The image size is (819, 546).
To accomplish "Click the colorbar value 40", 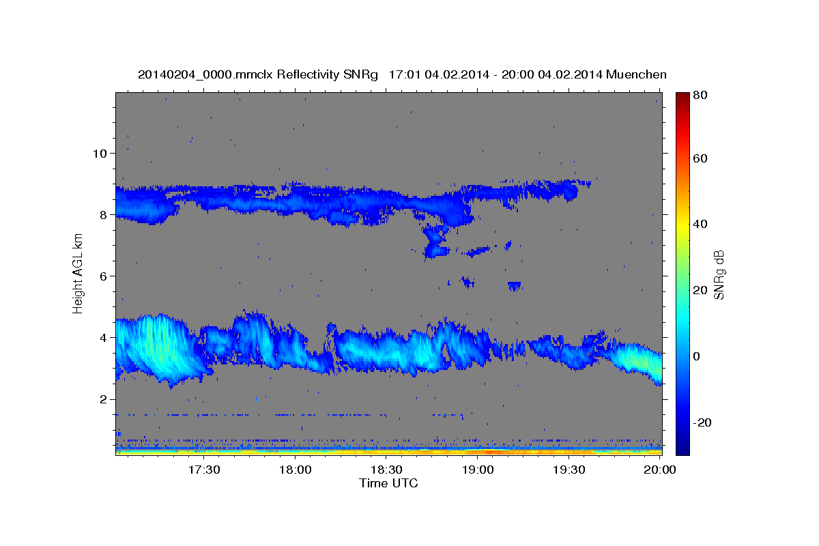I will tap(700, 224).
